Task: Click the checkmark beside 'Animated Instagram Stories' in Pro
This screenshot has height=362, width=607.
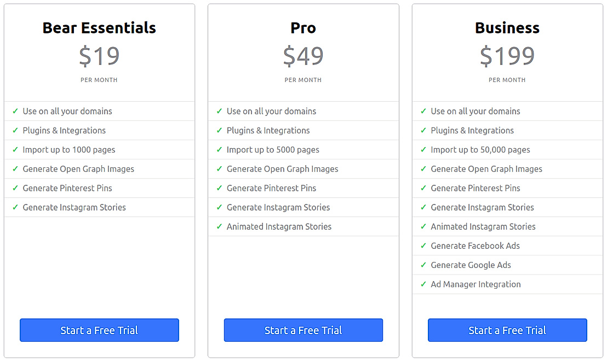Action: point(219,226)
